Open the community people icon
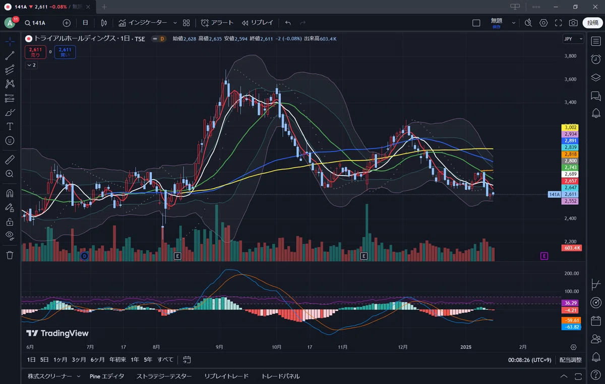This screenshot has height=384, width=605. (x=596, y=338)
